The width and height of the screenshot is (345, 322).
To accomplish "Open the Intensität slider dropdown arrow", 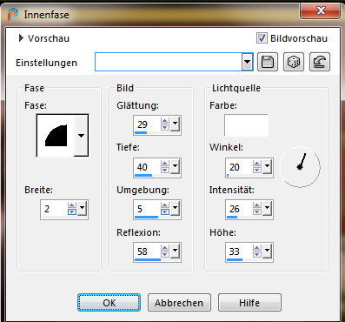I will pyautogui.click(x=267, y=208).
